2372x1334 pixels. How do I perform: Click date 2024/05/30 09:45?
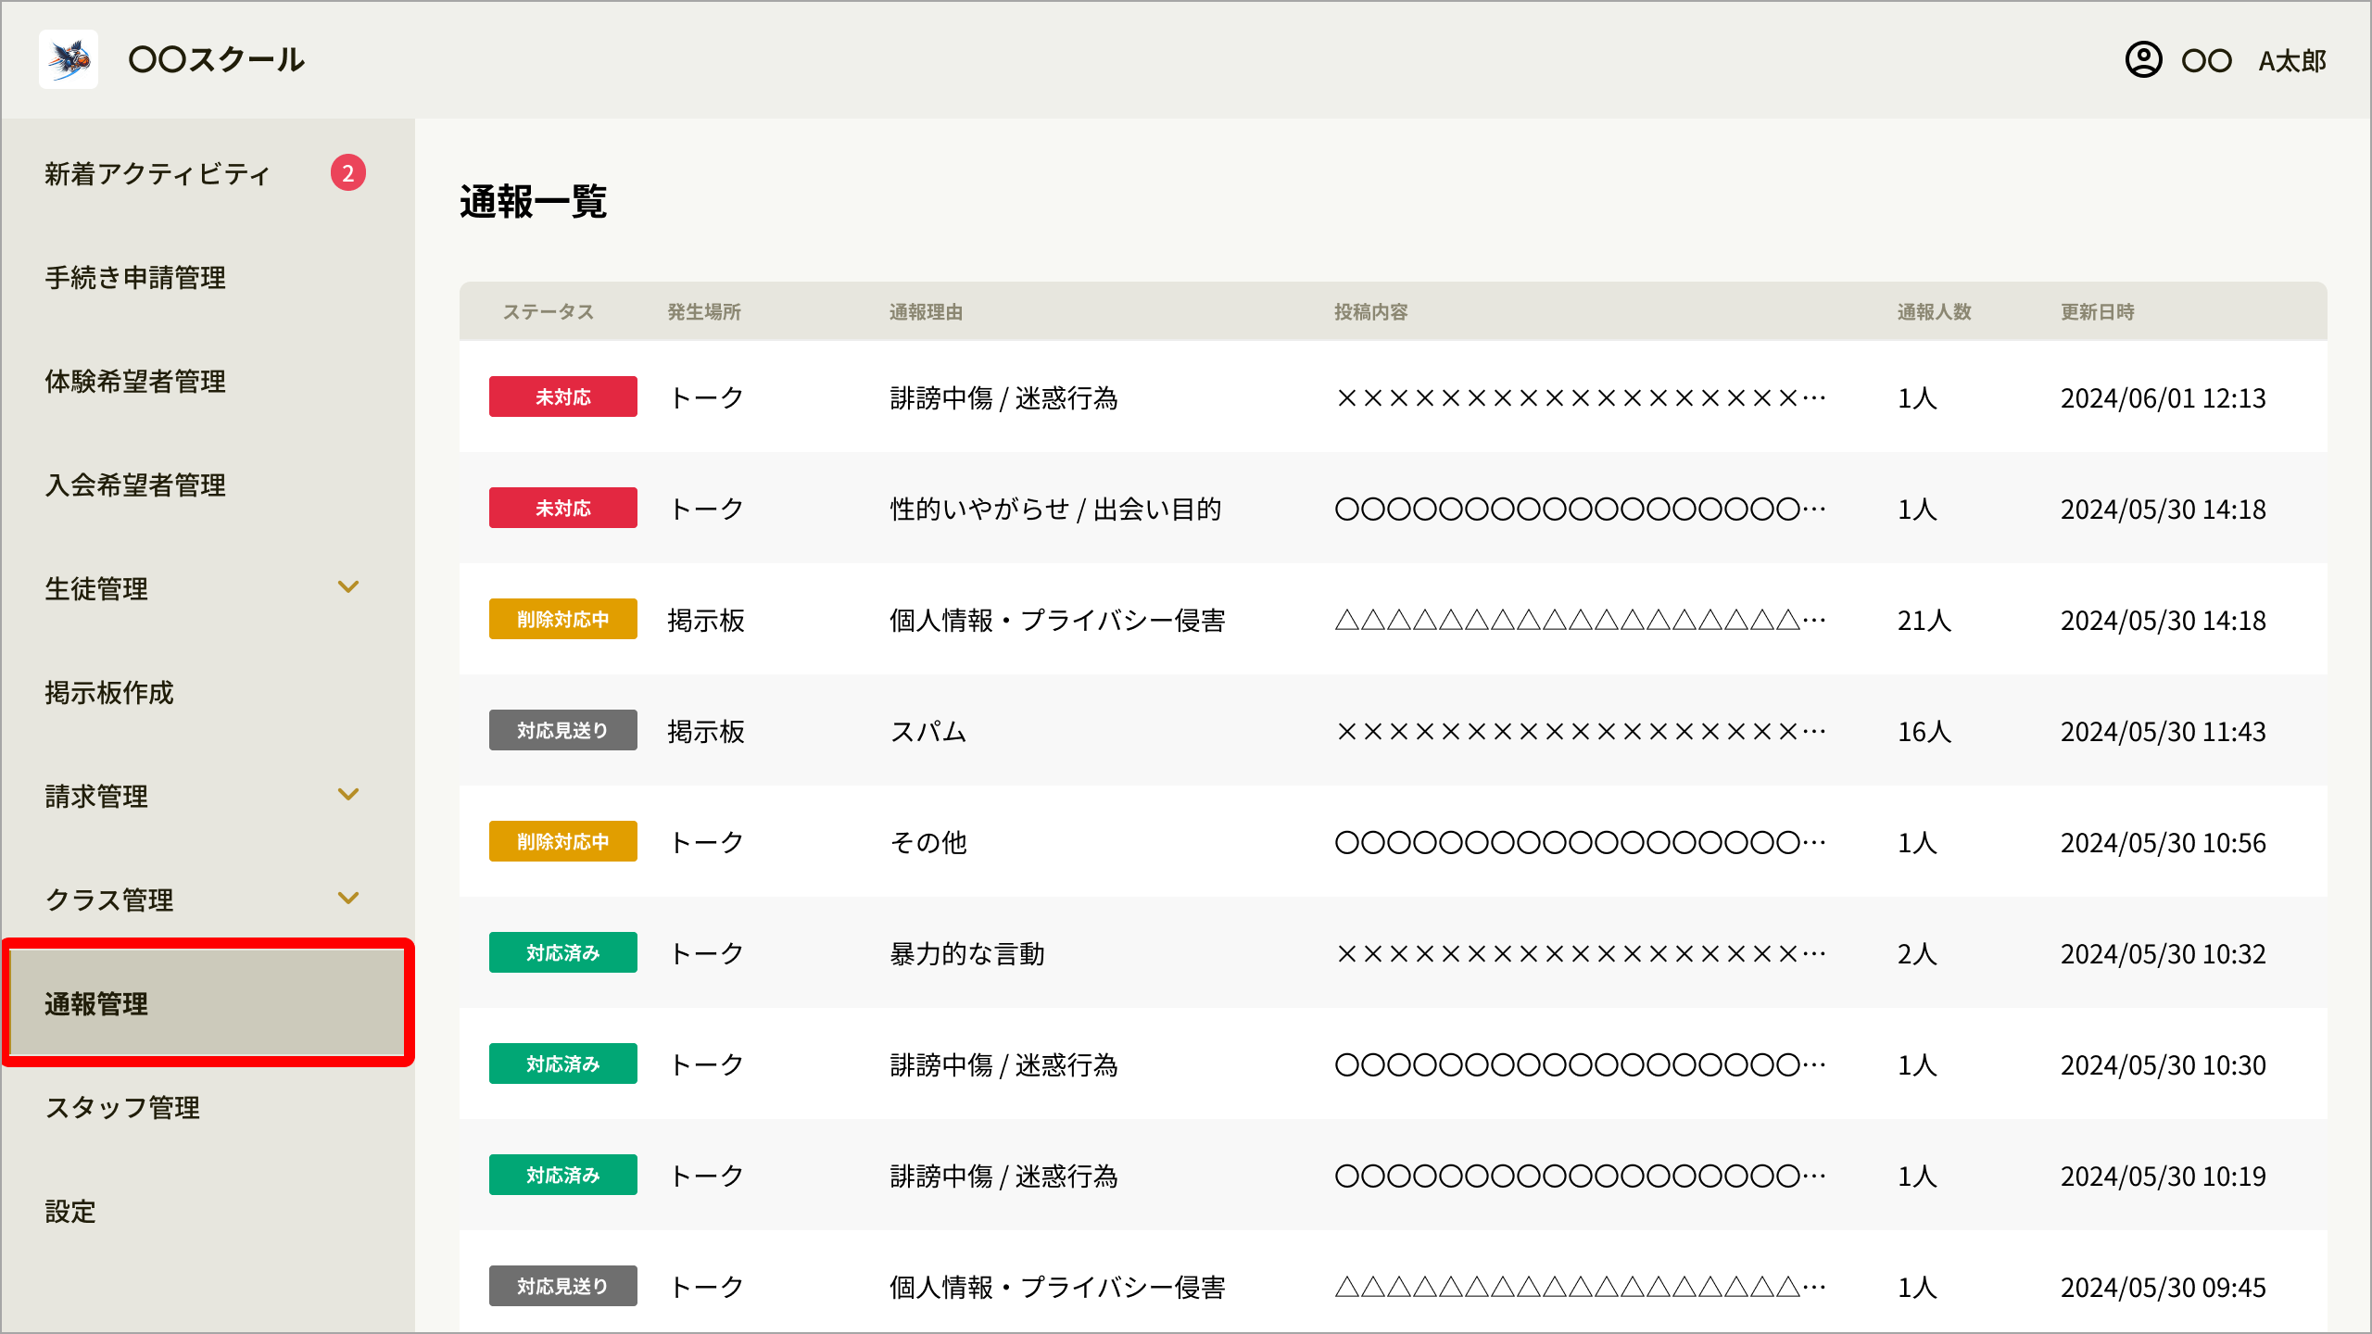point(2164,1288)
